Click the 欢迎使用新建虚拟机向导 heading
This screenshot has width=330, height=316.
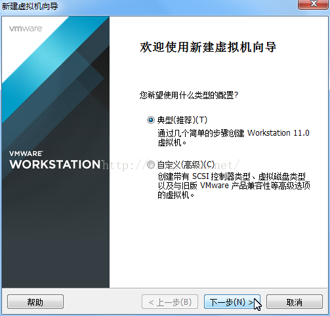pos(208,47)
